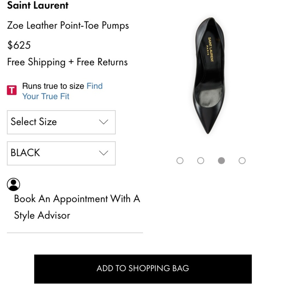Click the red True Fit "T" icon
This screenshot has height=286, width=286.
(x=12, y=90)
